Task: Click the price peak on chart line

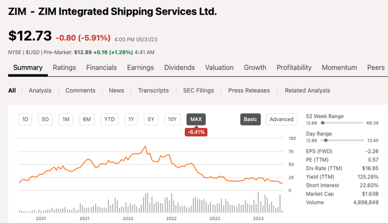Action: 145,147
